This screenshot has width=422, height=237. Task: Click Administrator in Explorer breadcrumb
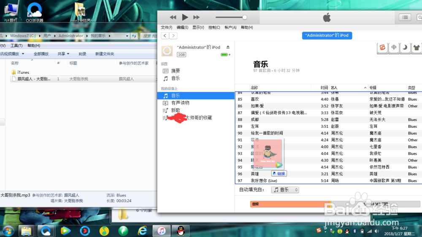click(71, 36)
